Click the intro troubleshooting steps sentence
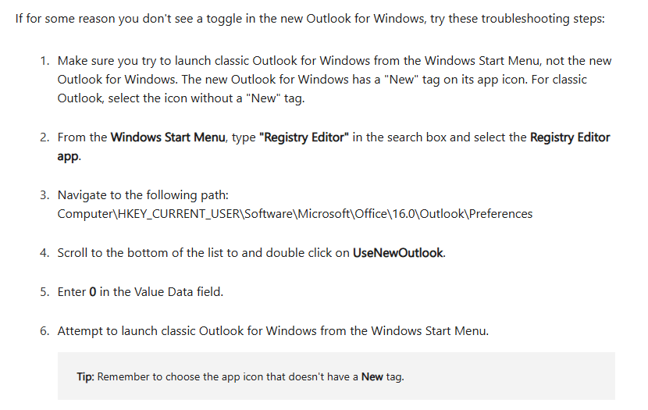This screenshot has height=410, width=648. click(310, 19)
